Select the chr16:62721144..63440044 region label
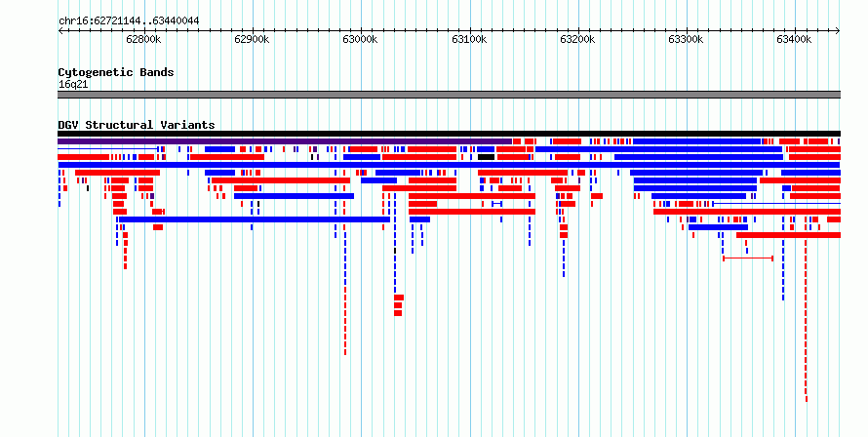This screenshot has height=437, width=868. point(129,21)
